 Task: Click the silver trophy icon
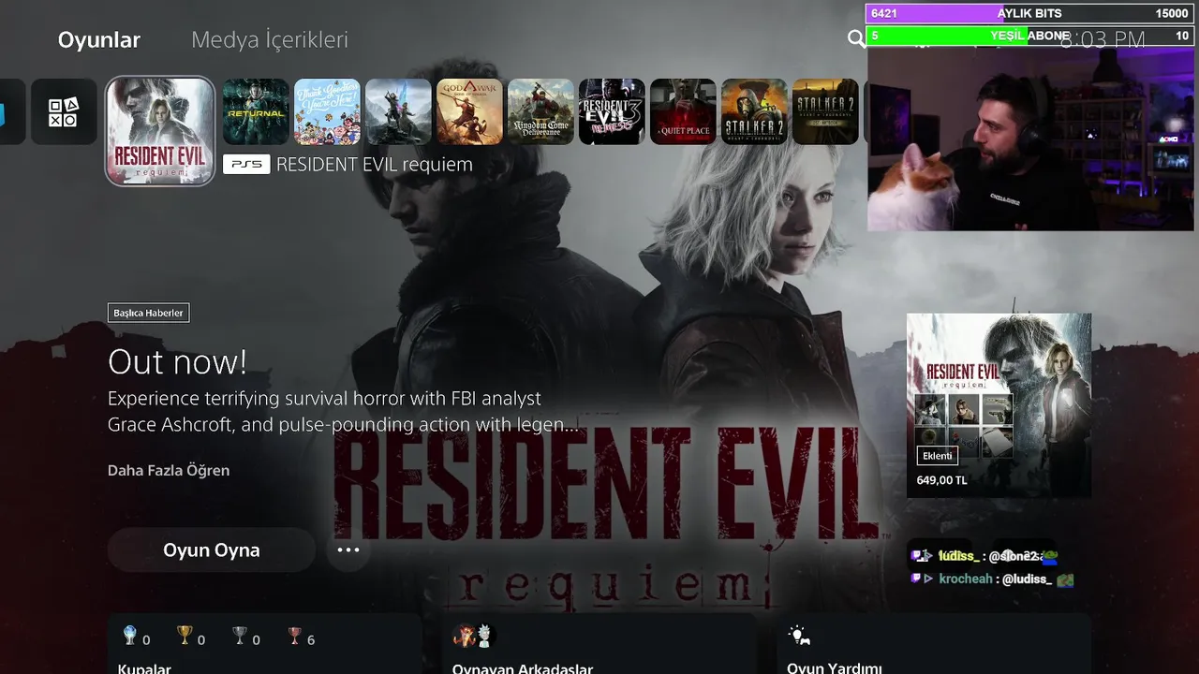(240, 637)
